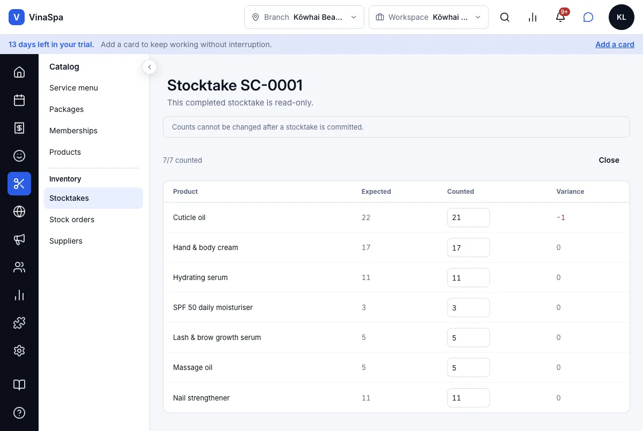The width and height of the screenshot is (643, 431).
Task: Open Packages in Catalog sidebar
Action: (93, 109)
